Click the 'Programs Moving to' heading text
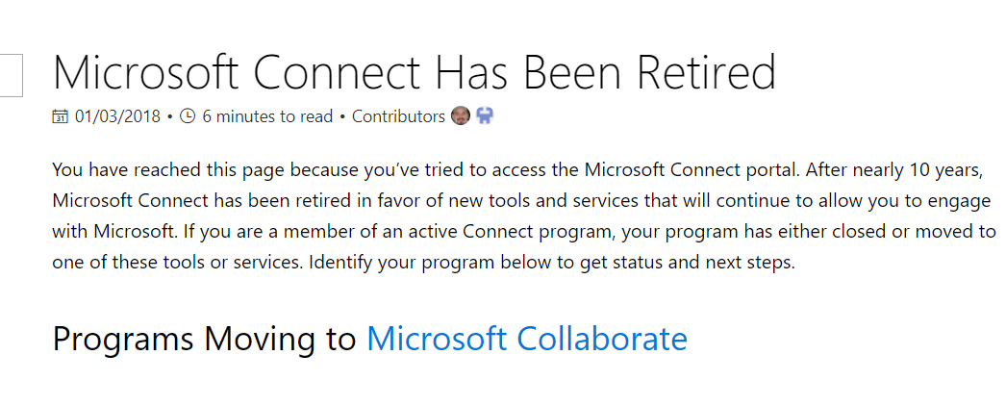This screenshot has height=406, width=1006. tap(204, 339)
